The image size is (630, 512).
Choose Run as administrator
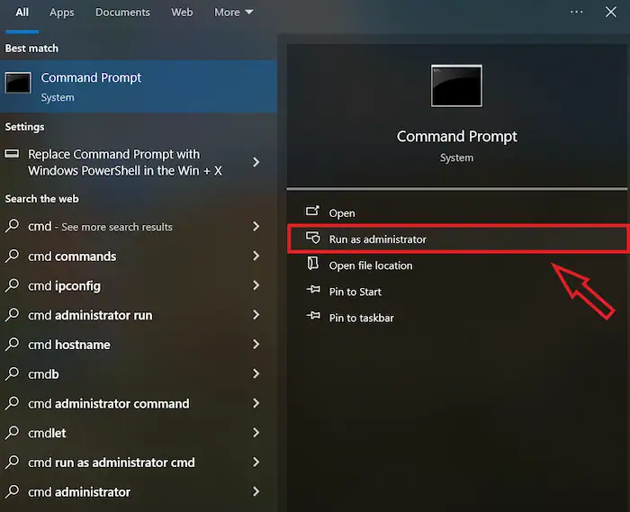click(x=378, y=239)
